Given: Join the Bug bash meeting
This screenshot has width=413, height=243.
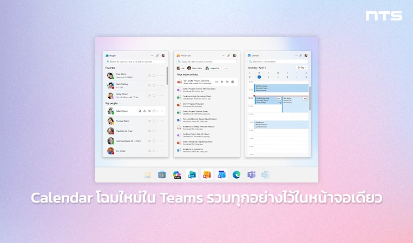Looking at the screenshot, I should 305,99.
